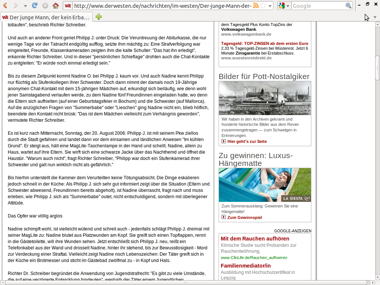Click the subheading 'Das Opfer war völlig arglos'
This screenshot has height=285, width=380.
tap(35, 216)
